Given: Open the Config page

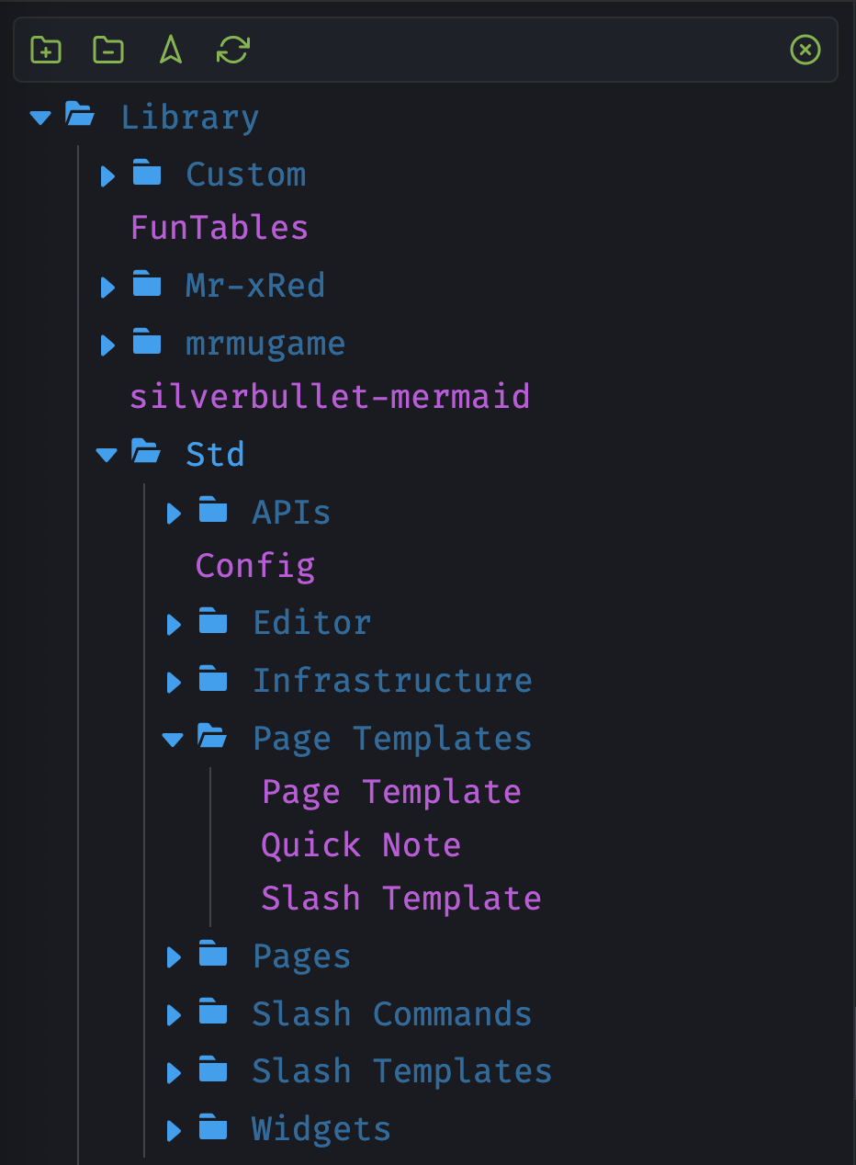Looking at the screenshot, I should pyautogui.click(x=255, y=565).
